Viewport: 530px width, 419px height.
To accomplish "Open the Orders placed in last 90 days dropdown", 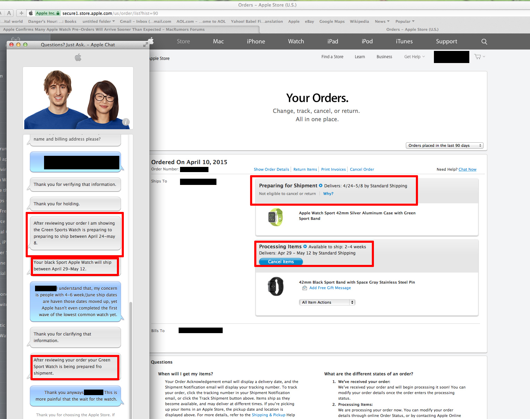I will 444,145.
